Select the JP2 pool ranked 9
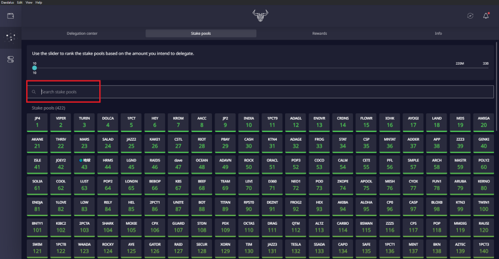 [x=225, y=123]
